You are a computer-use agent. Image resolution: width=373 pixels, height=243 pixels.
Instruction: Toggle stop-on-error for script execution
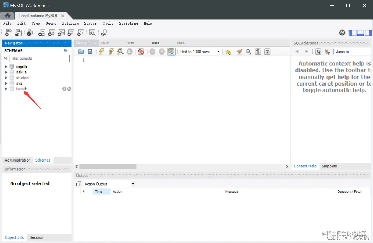point(141,52)
